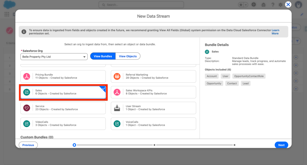Click the VideoCalls bundle icon
Viewport: 307px width, 165px height.
tap(27, 124)
